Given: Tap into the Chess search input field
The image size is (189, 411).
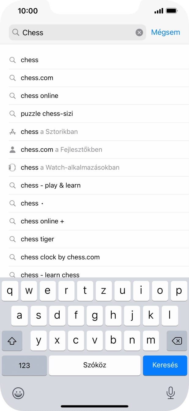Looking at the screenshot, I should 76,33.
